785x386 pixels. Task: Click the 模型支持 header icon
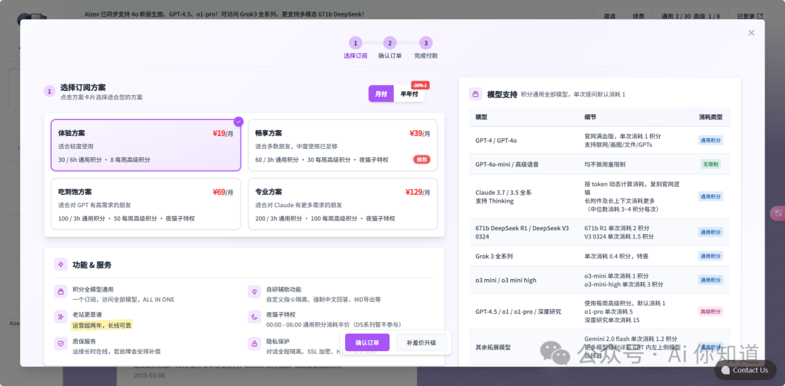tap(475, 94)
